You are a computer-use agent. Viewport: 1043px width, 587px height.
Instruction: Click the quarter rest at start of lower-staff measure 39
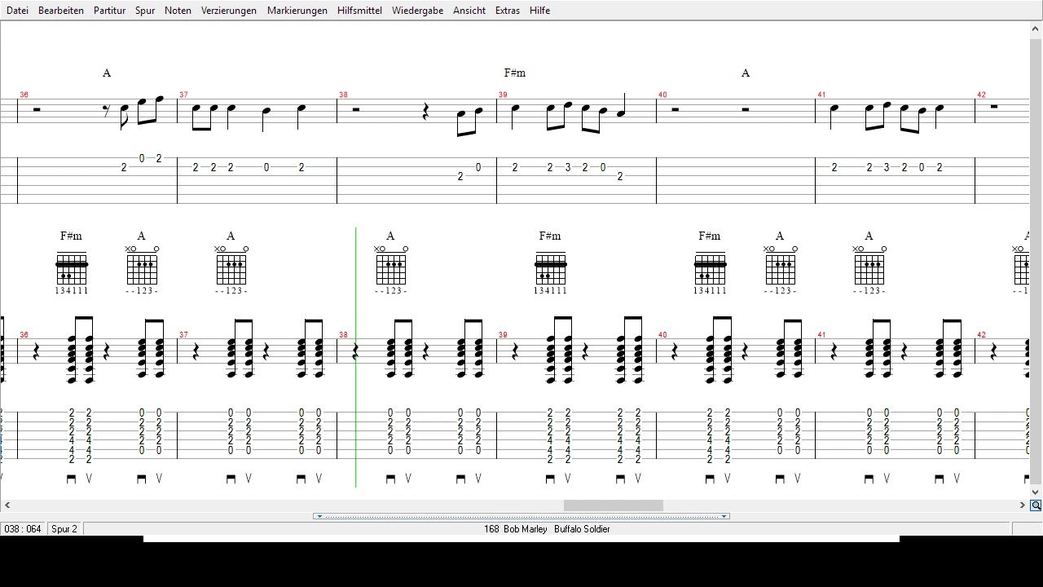tap(515, 351)
